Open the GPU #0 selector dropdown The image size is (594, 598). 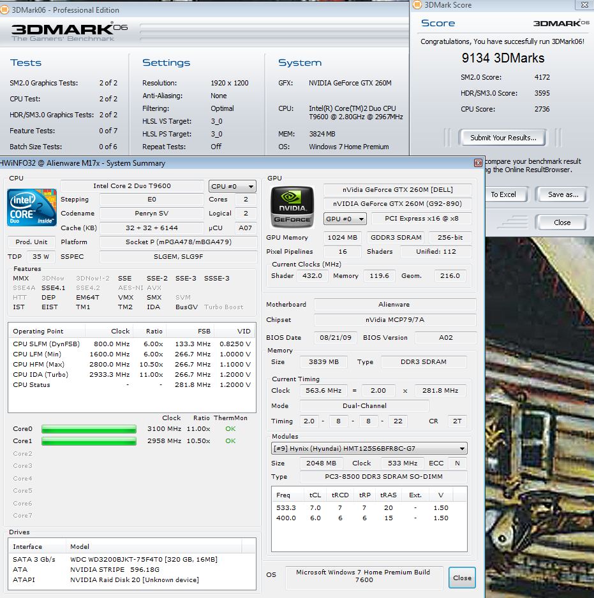click(345, 219)
